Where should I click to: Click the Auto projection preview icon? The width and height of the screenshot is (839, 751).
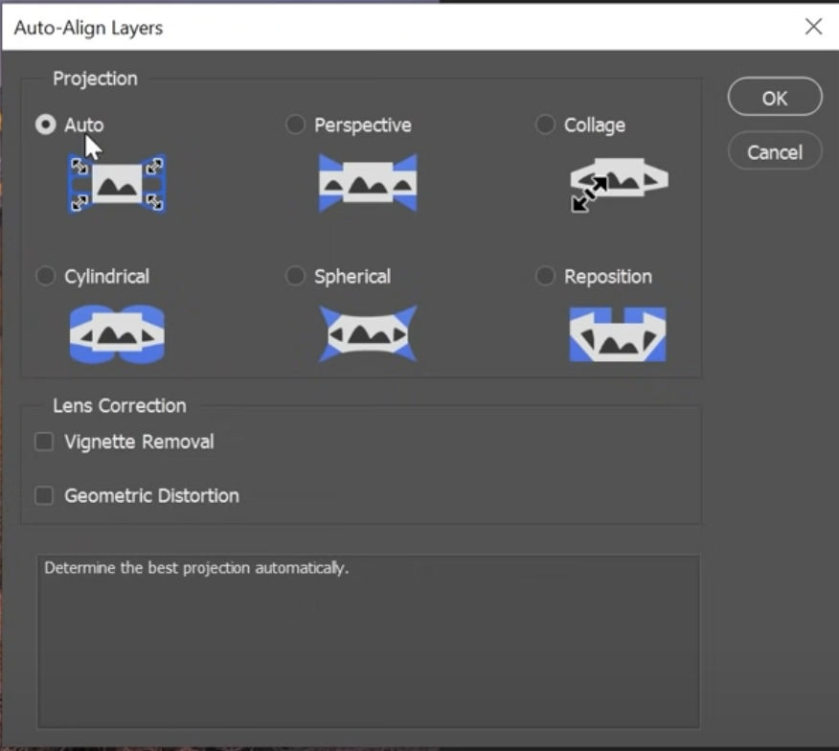coord(117,183)
